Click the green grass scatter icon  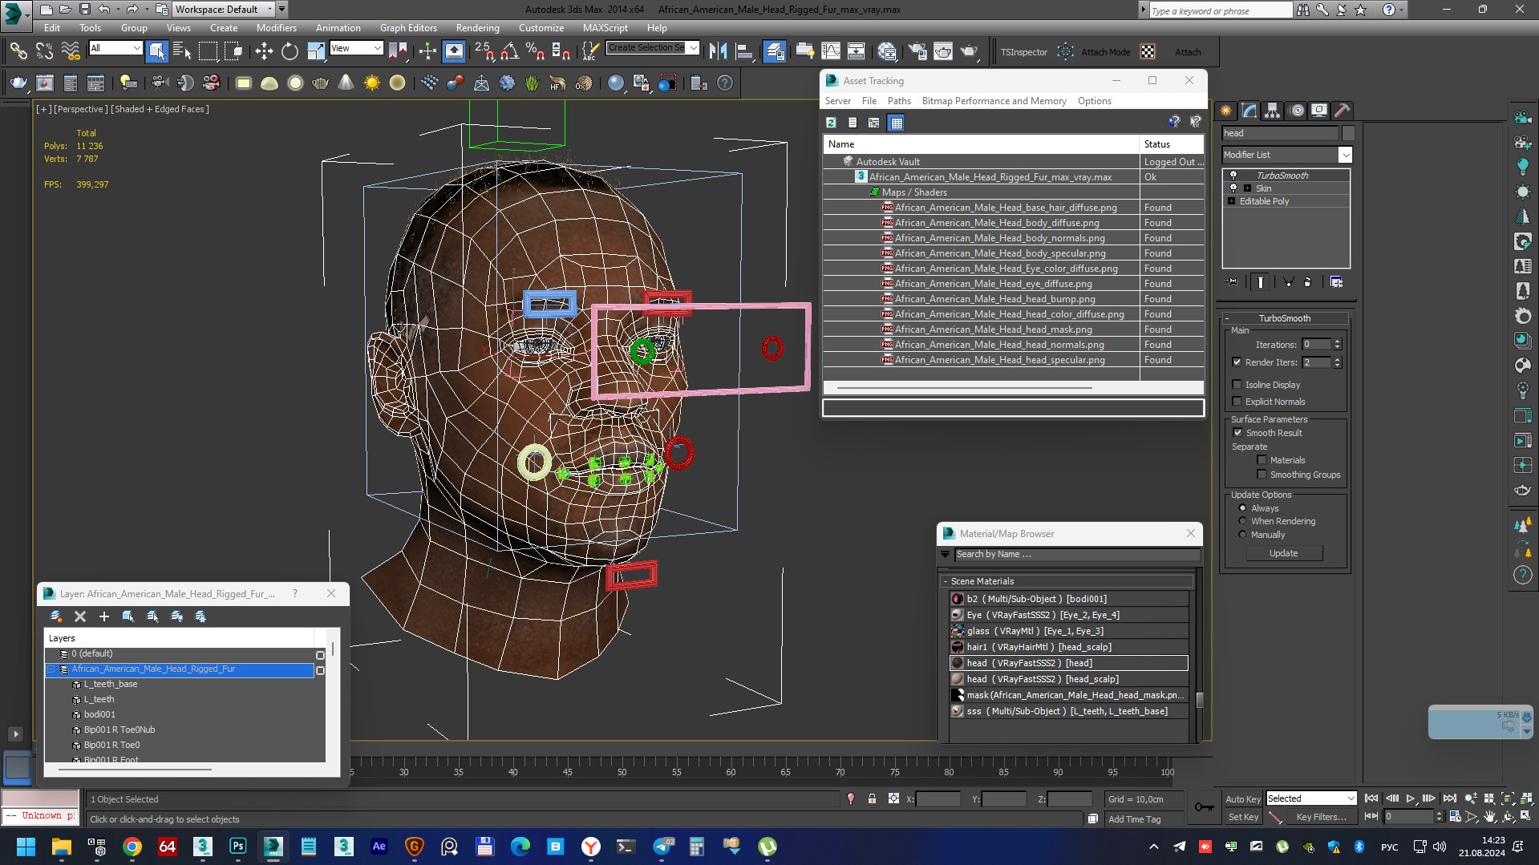point(532,83)
